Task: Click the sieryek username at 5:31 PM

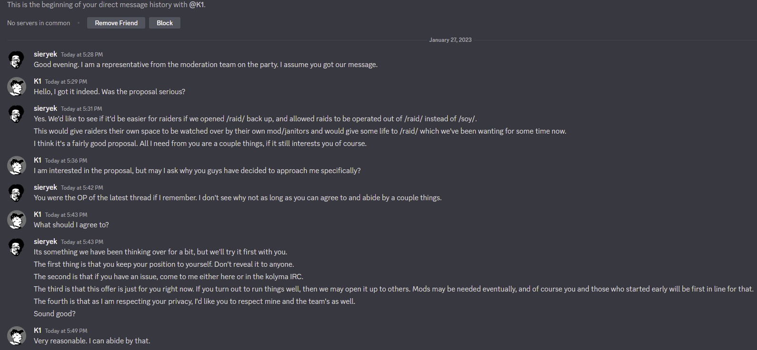Action: click(x=45, y=108)
